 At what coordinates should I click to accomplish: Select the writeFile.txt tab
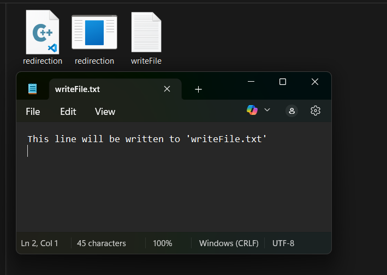[98, 89]
